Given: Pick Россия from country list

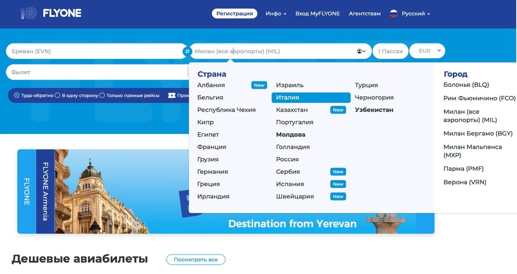Looking at the screenshot, I should pos(287,160).
